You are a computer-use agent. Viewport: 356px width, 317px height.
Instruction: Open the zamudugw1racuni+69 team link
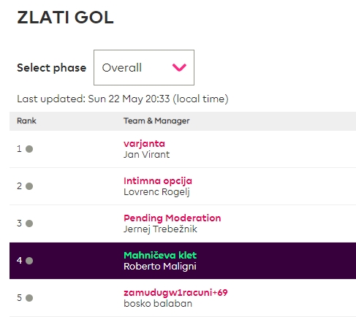[175, 292]
